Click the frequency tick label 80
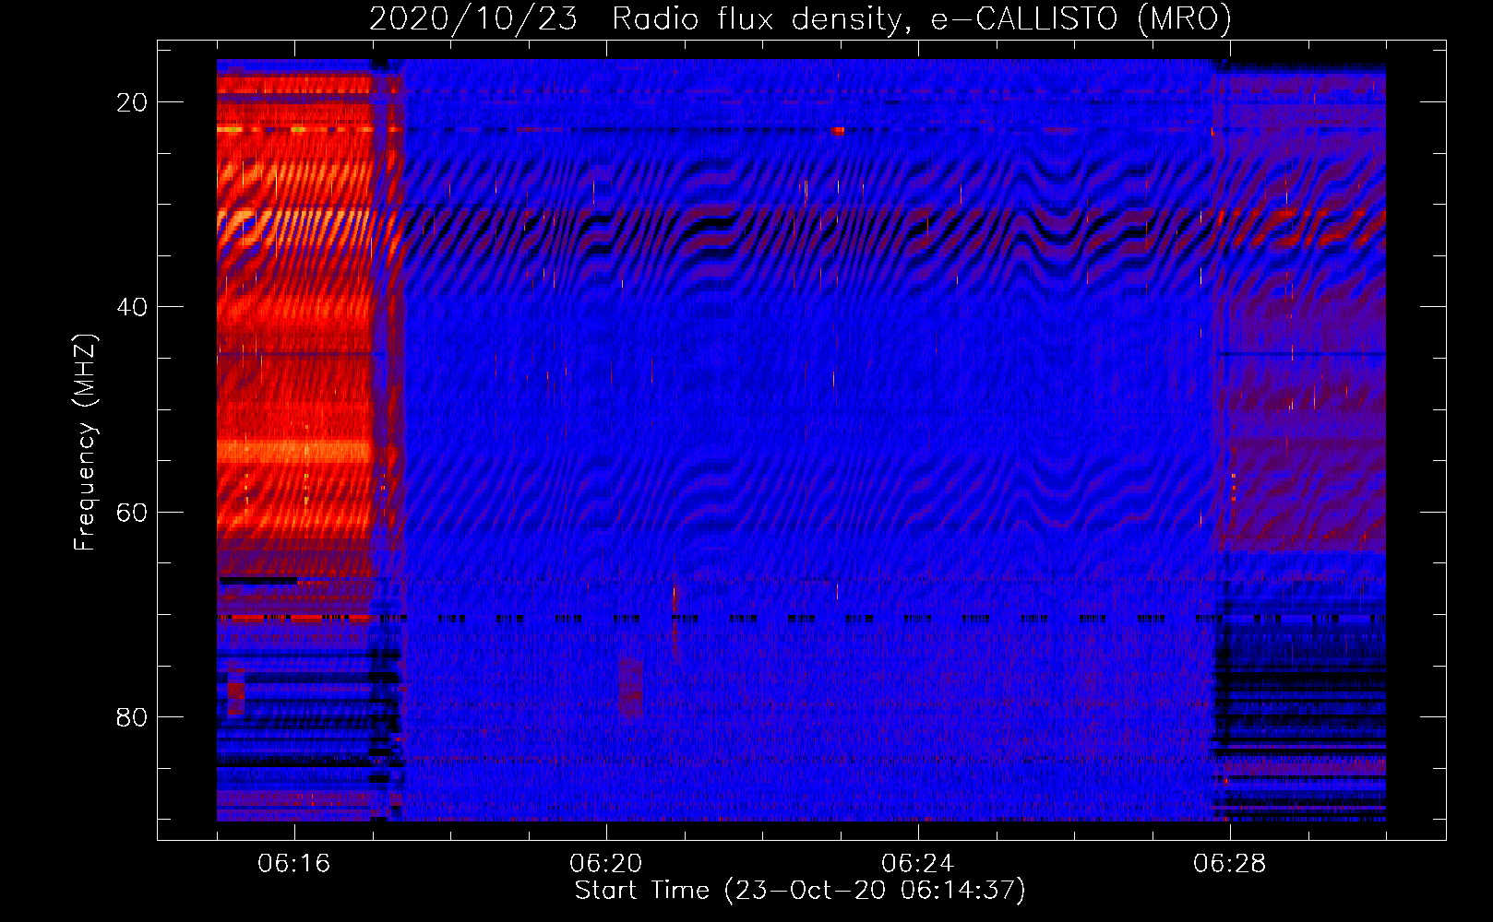 click(132, 716)
